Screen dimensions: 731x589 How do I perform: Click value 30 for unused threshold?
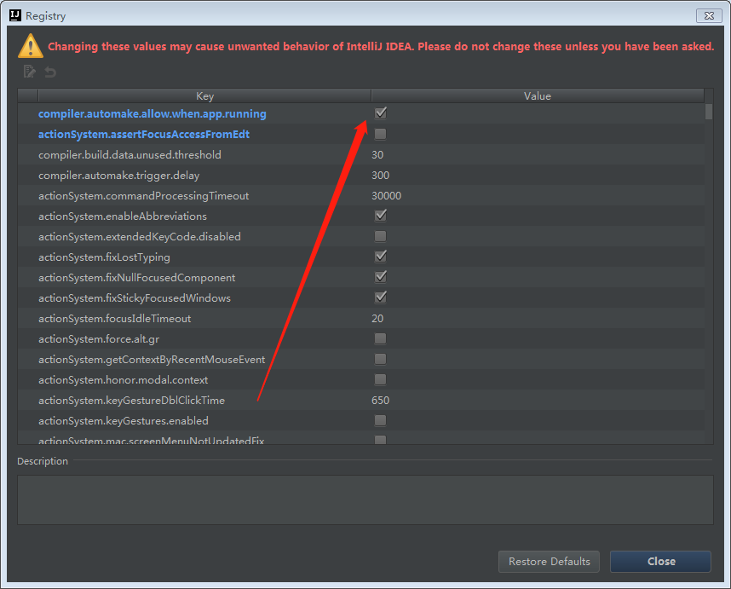point(377,155)
